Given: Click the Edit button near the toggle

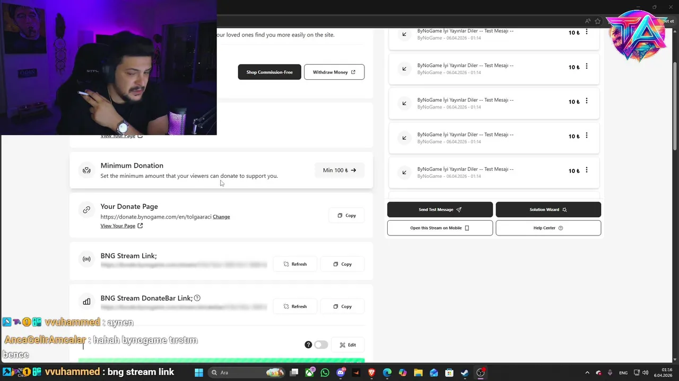Looking at the screenshot, I should [348, 344].
